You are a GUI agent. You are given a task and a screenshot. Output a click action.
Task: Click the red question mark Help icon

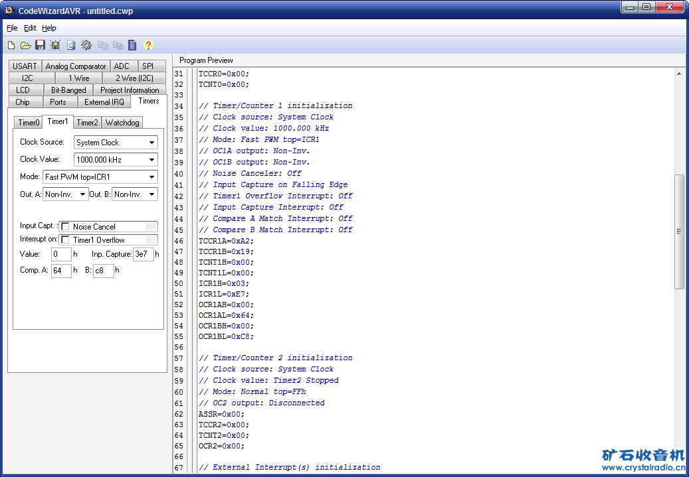pos(148,45)
